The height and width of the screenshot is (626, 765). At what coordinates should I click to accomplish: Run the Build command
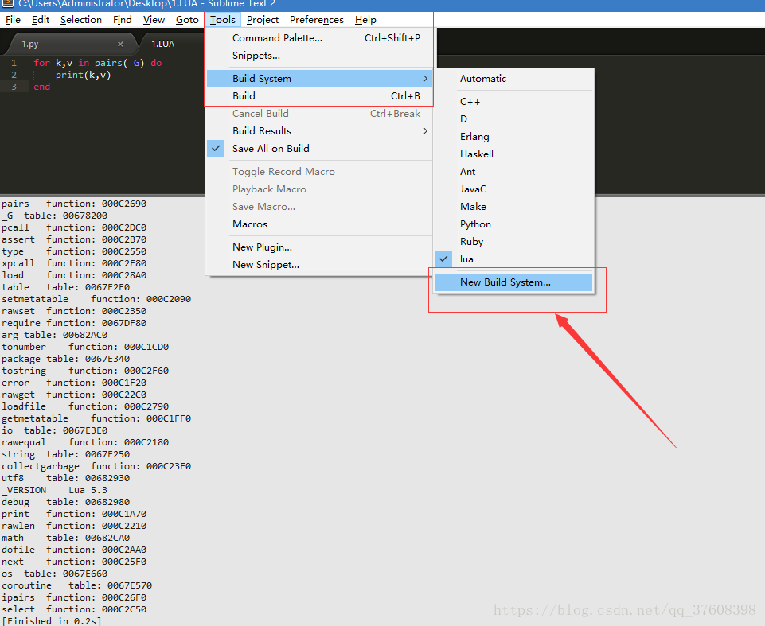244,95
